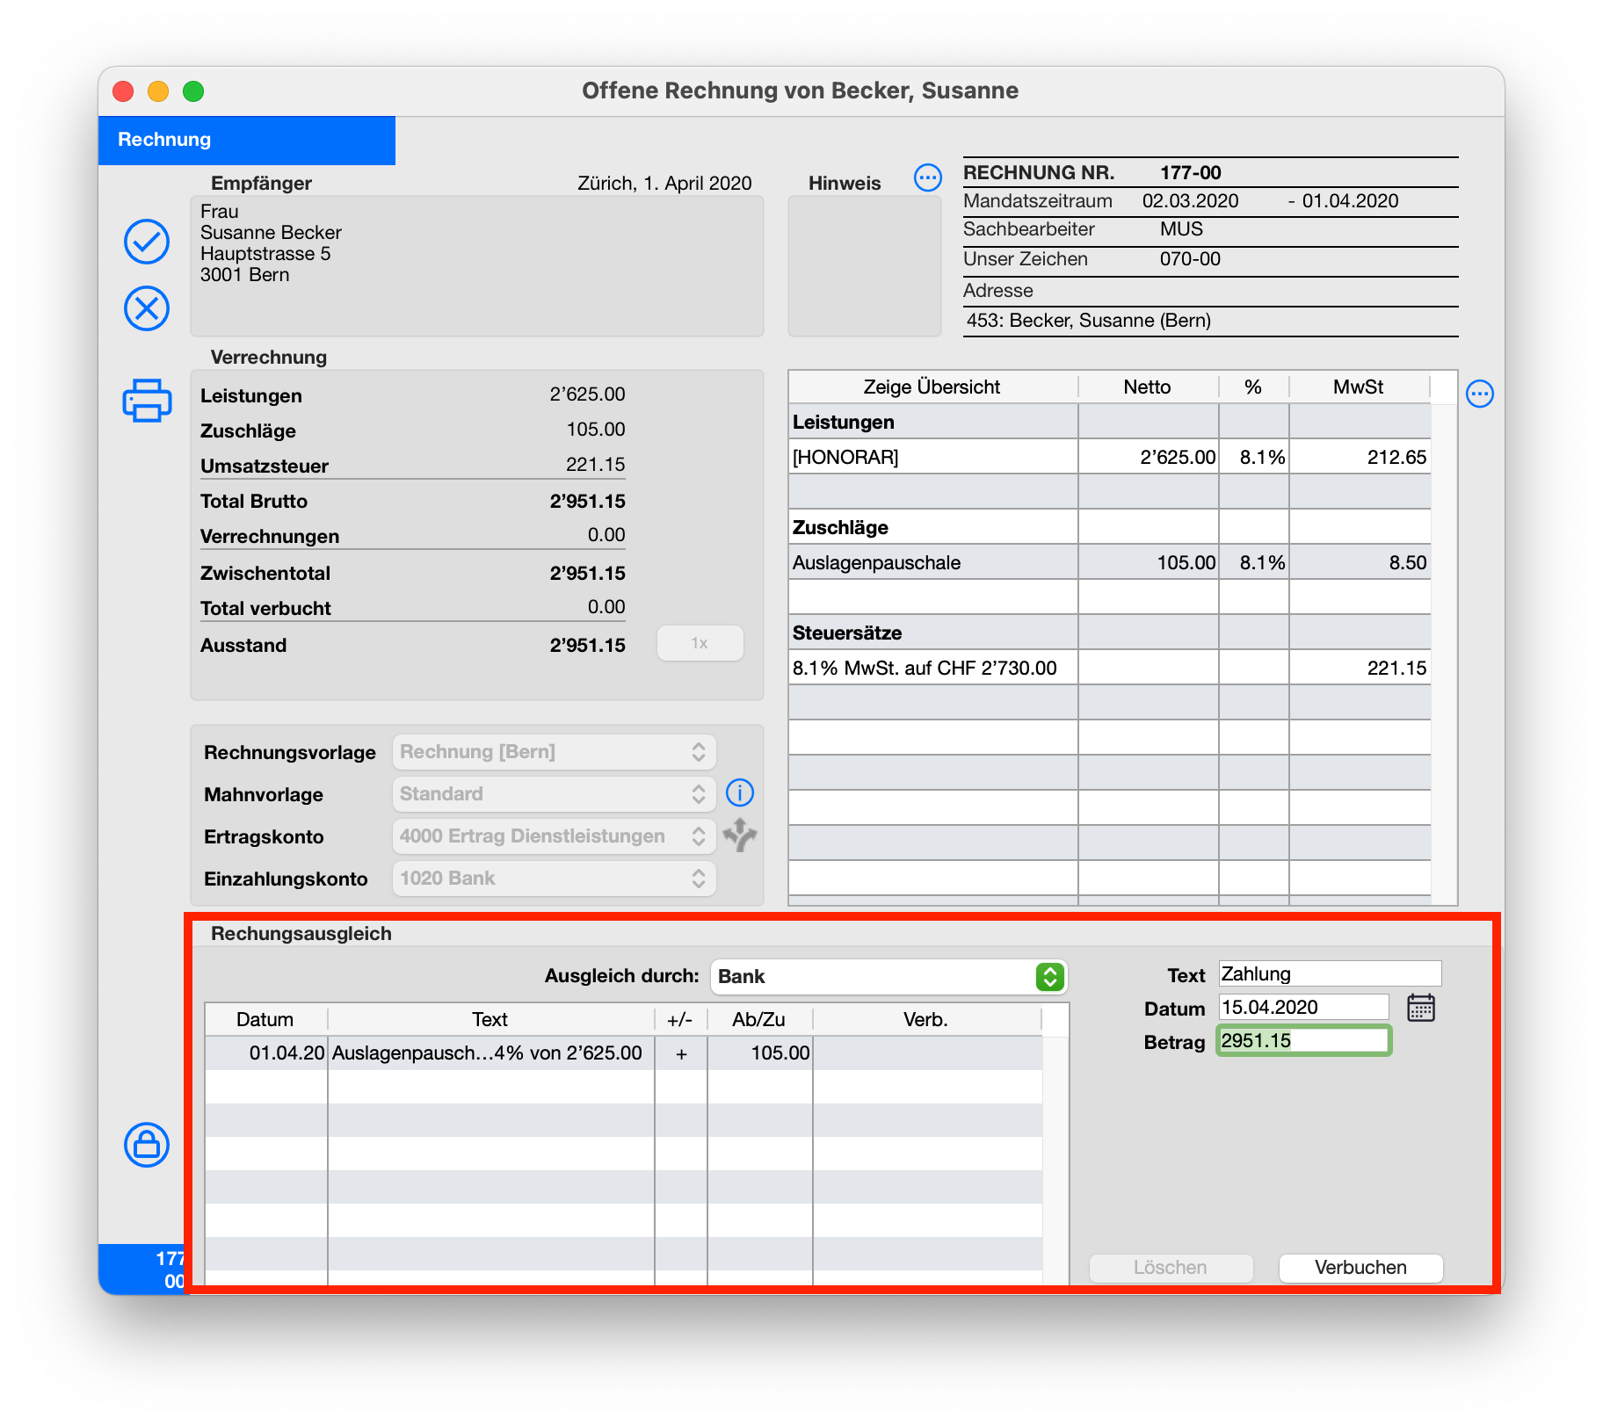Select the 8.1% MwSt. auf CHF 2'730.00 row
The image size is (1603, 1425).
point(1109,668)
